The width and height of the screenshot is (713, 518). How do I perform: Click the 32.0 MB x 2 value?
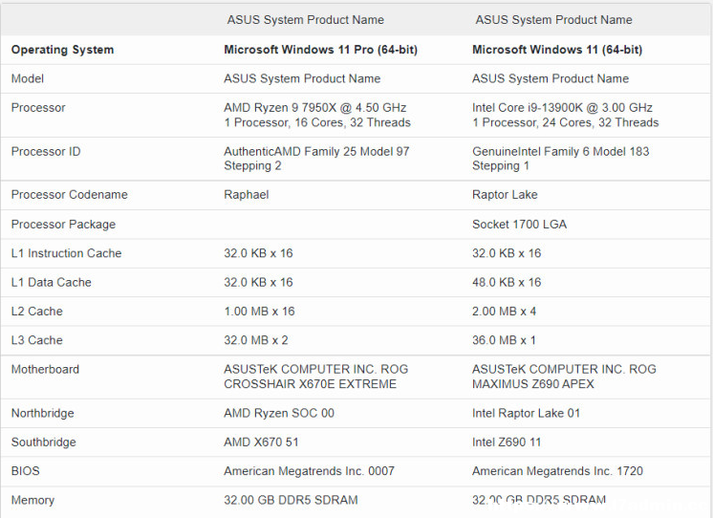coord(255,340)
